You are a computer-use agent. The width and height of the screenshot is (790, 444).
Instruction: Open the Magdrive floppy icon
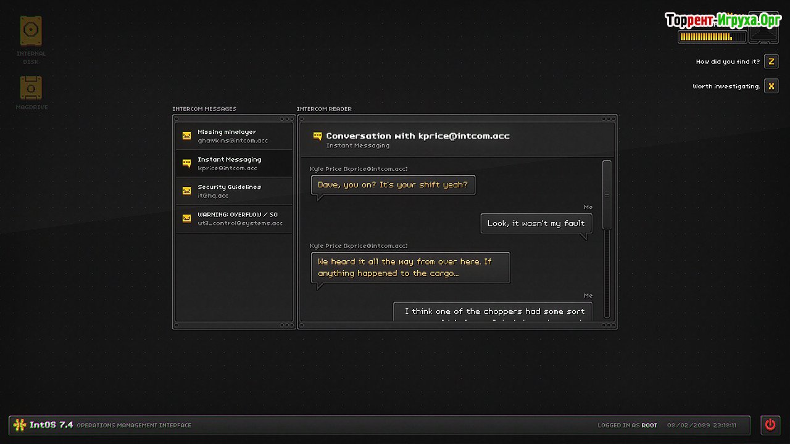point(31,88)
